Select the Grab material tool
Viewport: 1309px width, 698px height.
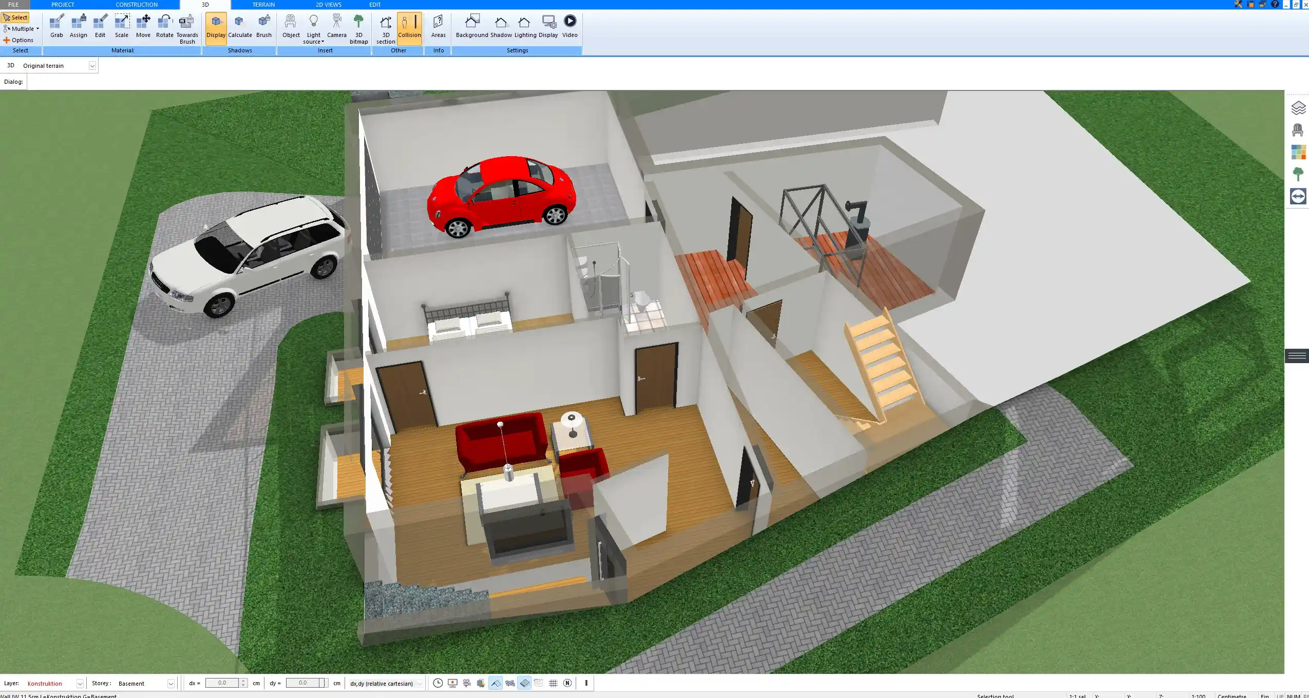tap(56, 26)
